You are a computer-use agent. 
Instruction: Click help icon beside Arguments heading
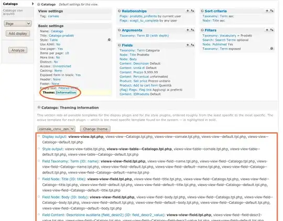click(119, 30)
